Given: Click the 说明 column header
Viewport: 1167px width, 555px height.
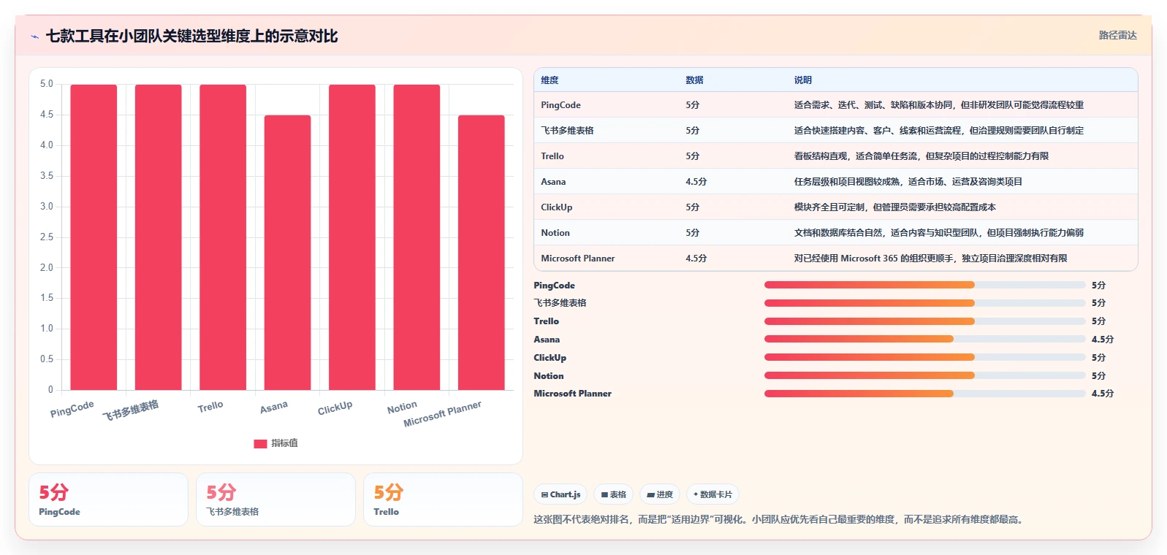Looking at the screenshot, I should point(803,80).
